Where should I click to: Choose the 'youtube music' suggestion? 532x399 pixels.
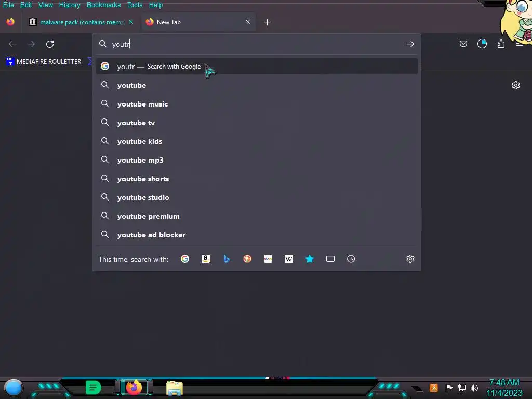point(257,104)
